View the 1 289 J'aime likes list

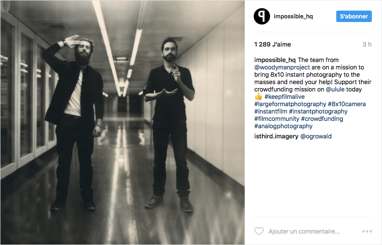273,45
